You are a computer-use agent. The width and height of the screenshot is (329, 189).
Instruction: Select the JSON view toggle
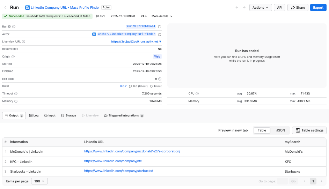280,130
